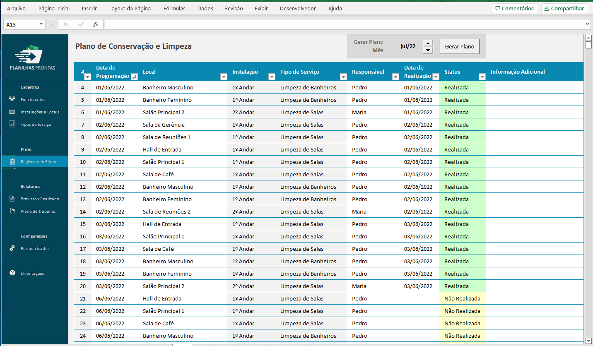
Task: Click the Compartilhar button
Action: pos(564,8)
